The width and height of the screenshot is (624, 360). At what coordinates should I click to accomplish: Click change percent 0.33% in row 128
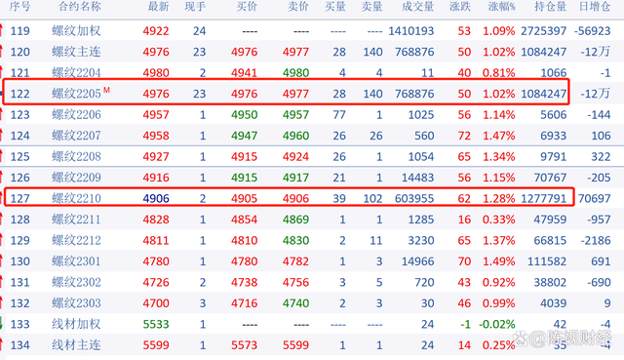click(498, 220)
